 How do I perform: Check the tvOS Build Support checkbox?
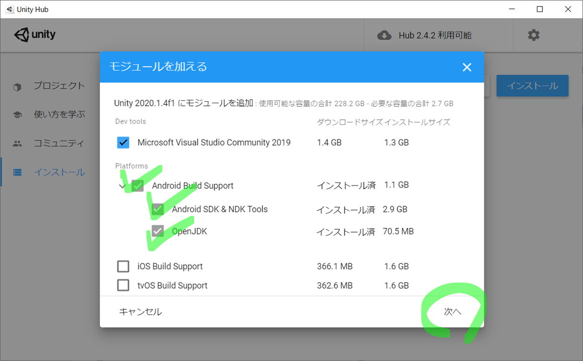(x=123, y=285)
